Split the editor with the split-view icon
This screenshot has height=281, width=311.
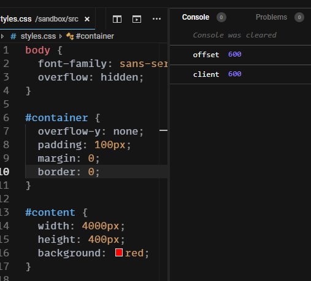[117, 19]
